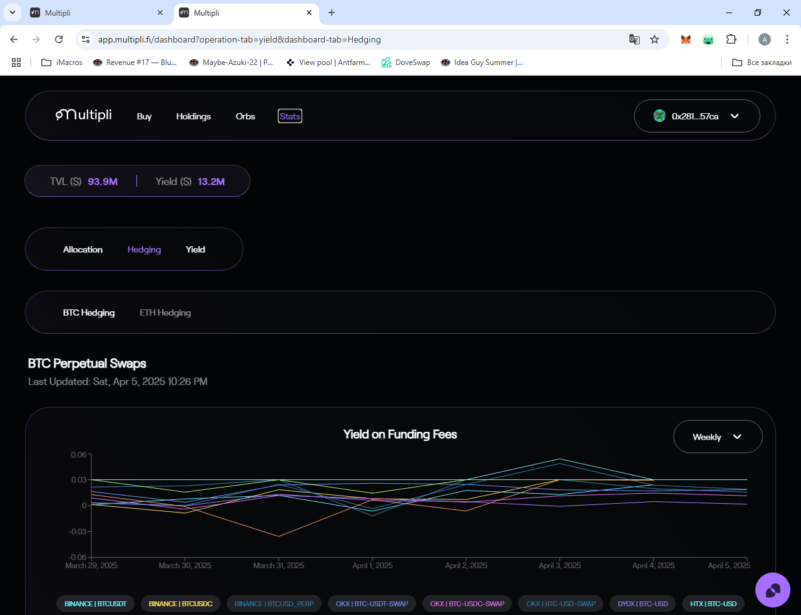Screen dimensions: 801x615
Task: Open MetaMask fox extension
Action: pyautogui.click(x=686, y=39)
